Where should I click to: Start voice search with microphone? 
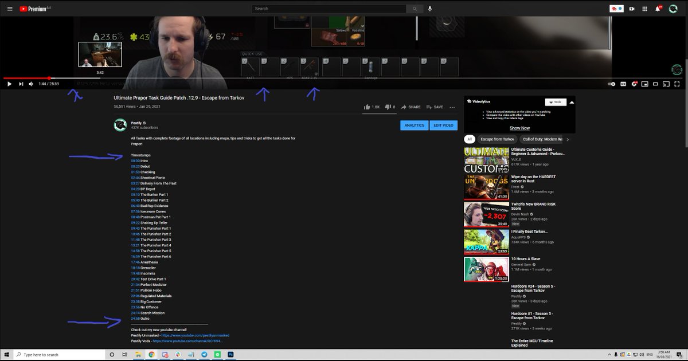pos(430,9)
